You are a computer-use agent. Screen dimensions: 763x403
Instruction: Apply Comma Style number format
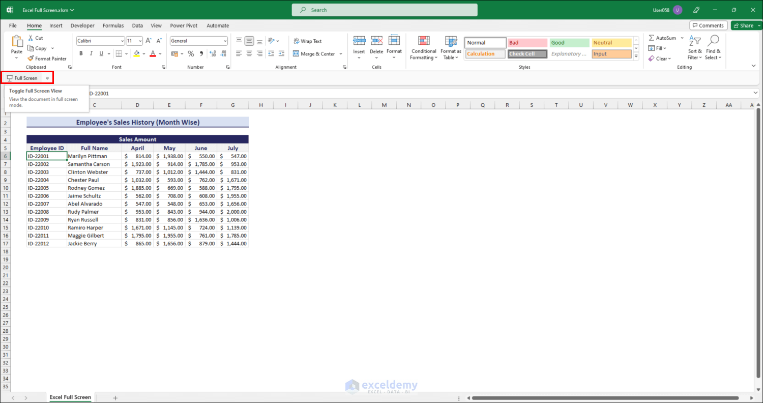coord(201,53)
